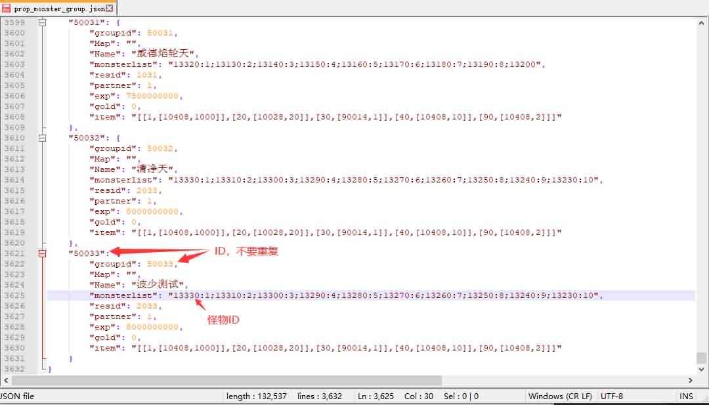Collapse the "50033" block fold marker
The image size is (709, 405).
pos(42,253)
